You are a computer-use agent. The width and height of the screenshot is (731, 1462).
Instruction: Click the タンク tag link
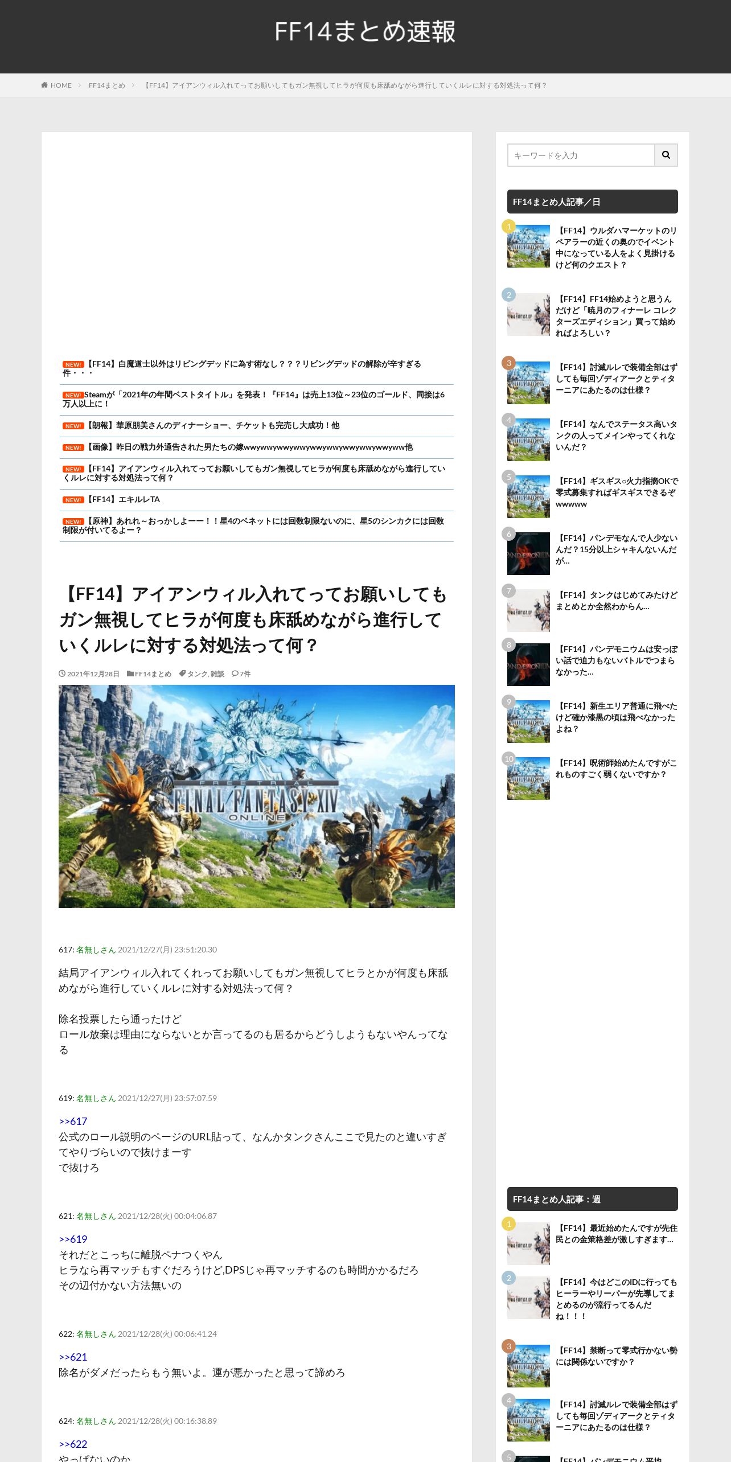pyautogui.click(x=197, y=673)
